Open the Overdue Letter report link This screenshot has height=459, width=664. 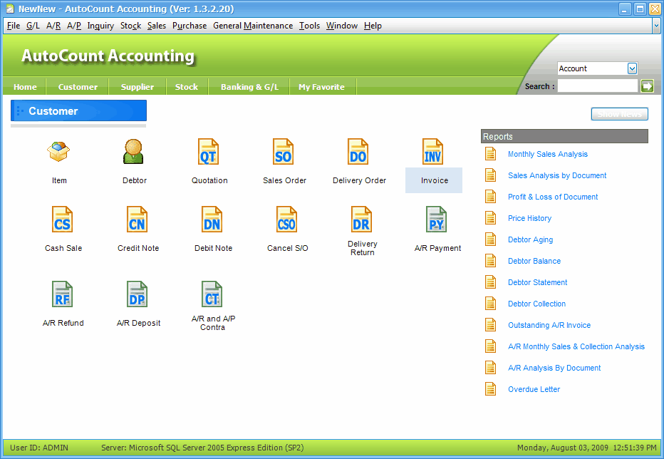coord(534,389)
